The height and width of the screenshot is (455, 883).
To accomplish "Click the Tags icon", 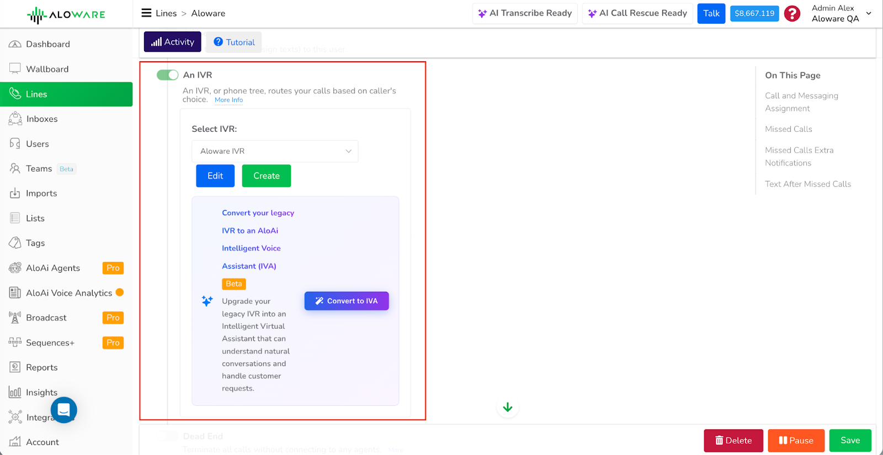I will pyautogui.click(x=15, y=243).
